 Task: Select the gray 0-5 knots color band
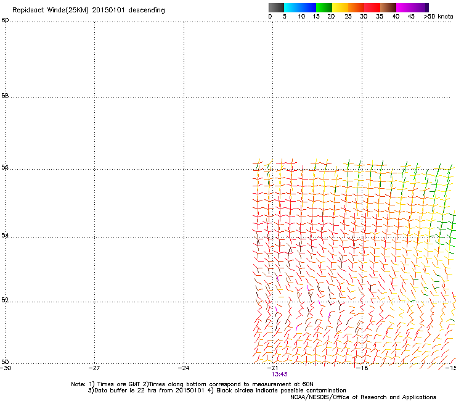point(276,7)
